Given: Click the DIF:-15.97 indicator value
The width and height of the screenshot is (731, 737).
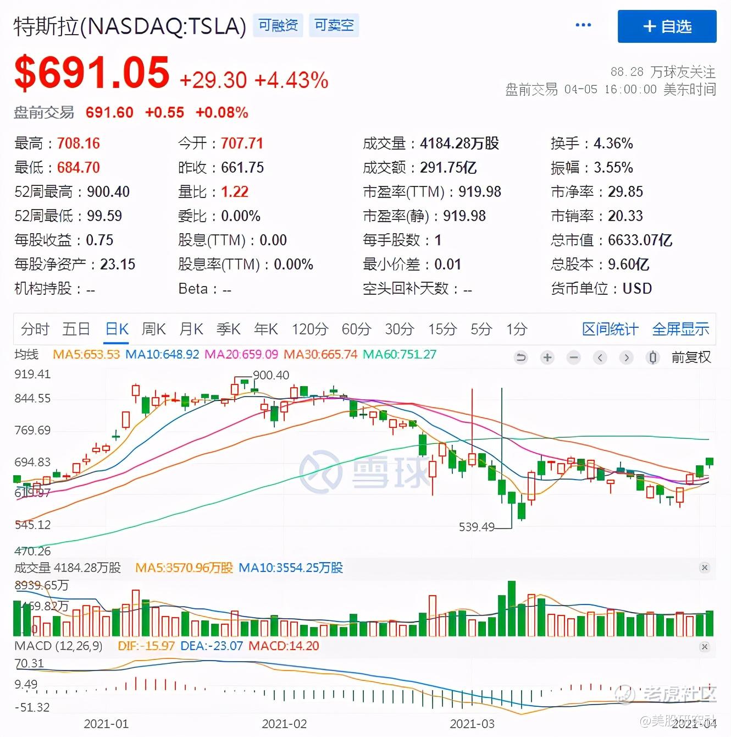Looking at the screenshot, I should pos(146,646).
